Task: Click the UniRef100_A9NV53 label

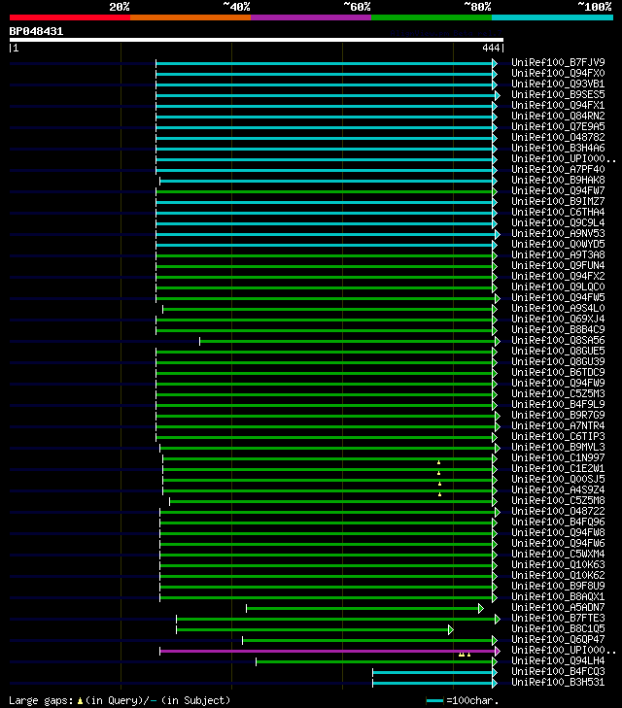Action: (558, 233)
